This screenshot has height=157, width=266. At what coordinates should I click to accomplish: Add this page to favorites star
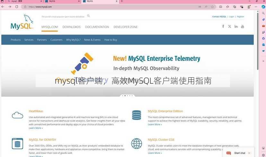point(212,7)
